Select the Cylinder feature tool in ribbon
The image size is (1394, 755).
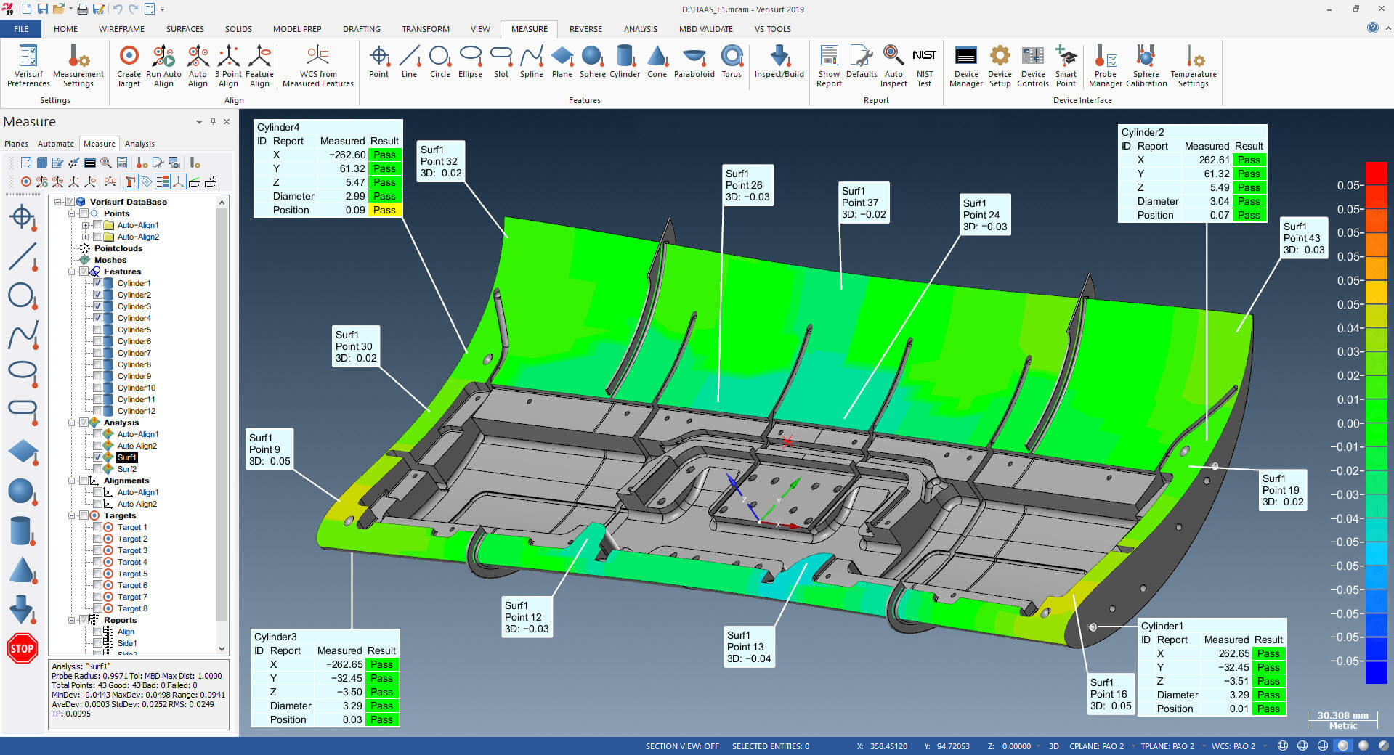point(625,62)
